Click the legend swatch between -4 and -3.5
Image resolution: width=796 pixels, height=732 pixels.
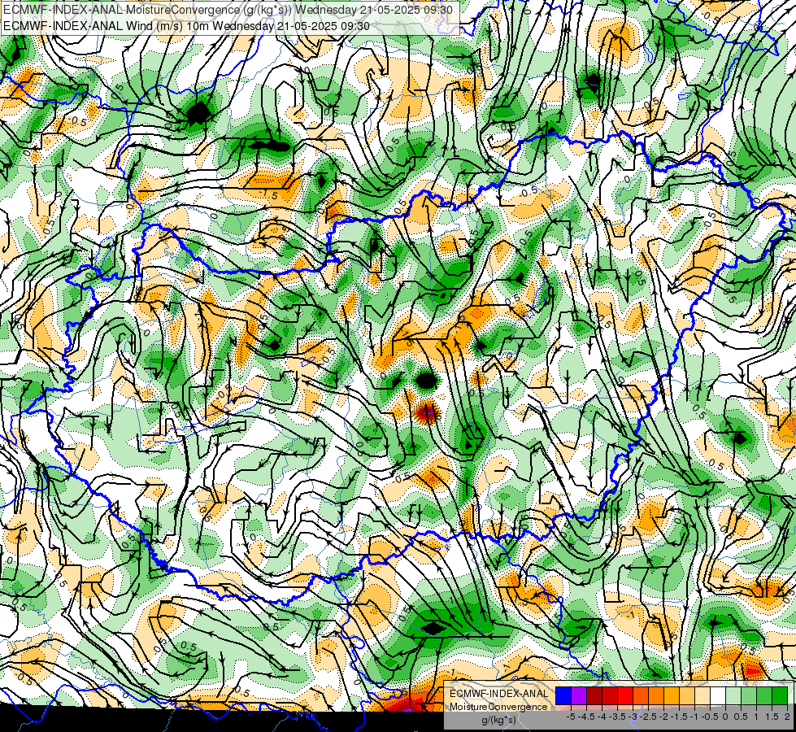coord(610,695)
